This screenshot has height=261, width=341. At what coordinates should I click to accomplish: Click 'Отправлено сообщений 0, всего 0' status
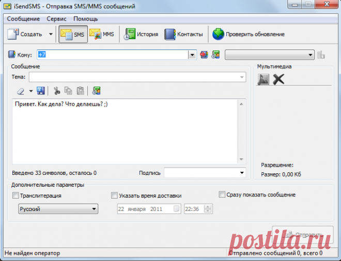[x=276, y=253]
